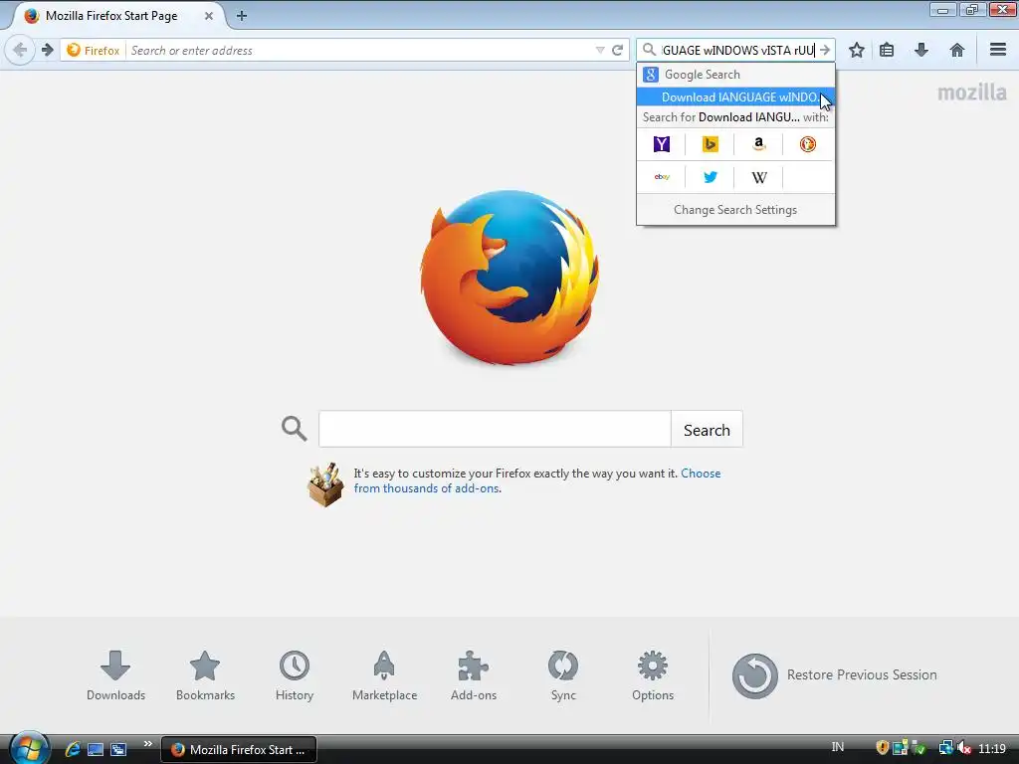Open the downloads arrow in toolbar
Image resolution: width=1019 pixels, height=764 pixels.
click(x=920, y=50)
